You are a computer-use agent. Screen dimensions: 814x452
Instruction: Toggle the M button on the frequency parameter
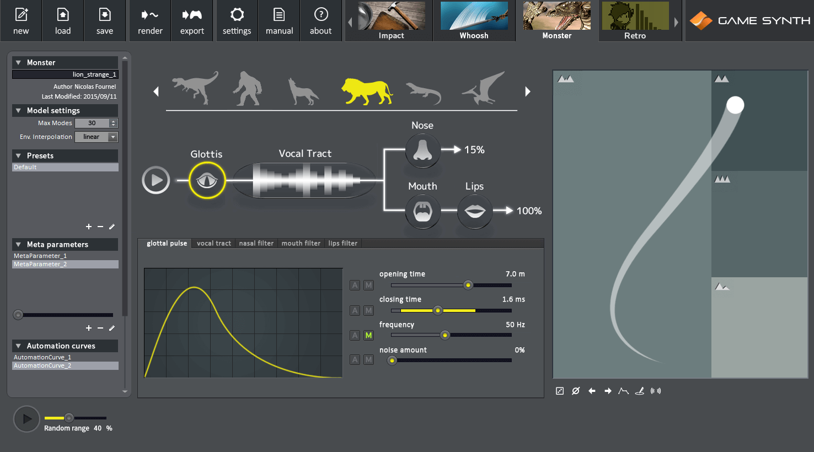368,335
